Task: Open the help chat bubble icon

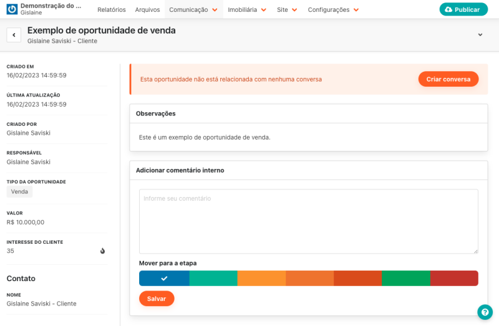Action: 485,312
